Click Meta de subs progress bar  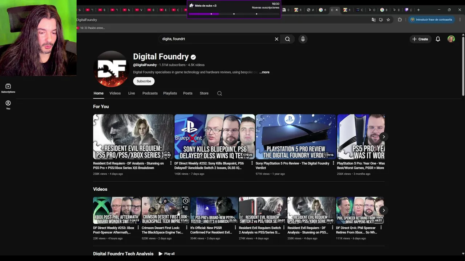(234, 14)
